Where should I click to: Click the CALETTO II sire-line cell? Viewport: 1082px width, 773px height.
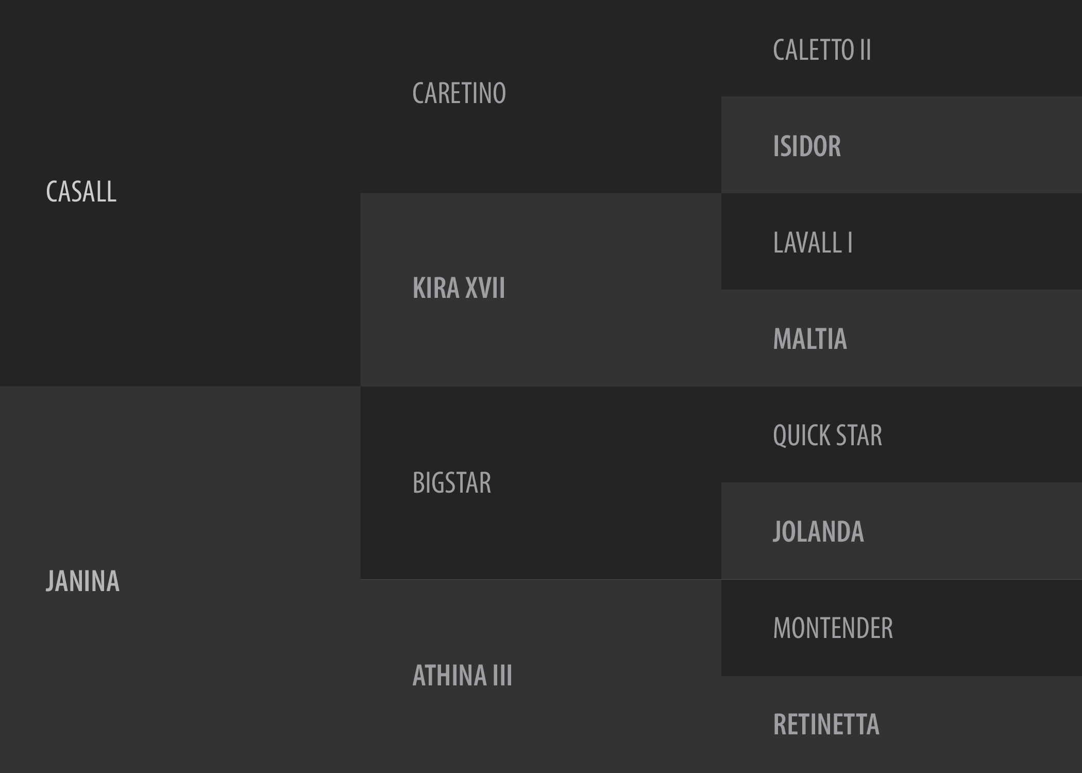click(x=902, y=48)
